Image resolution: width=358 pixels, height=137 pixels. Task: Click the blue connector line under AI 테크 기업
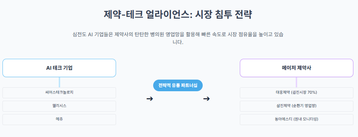pos(59,82)
